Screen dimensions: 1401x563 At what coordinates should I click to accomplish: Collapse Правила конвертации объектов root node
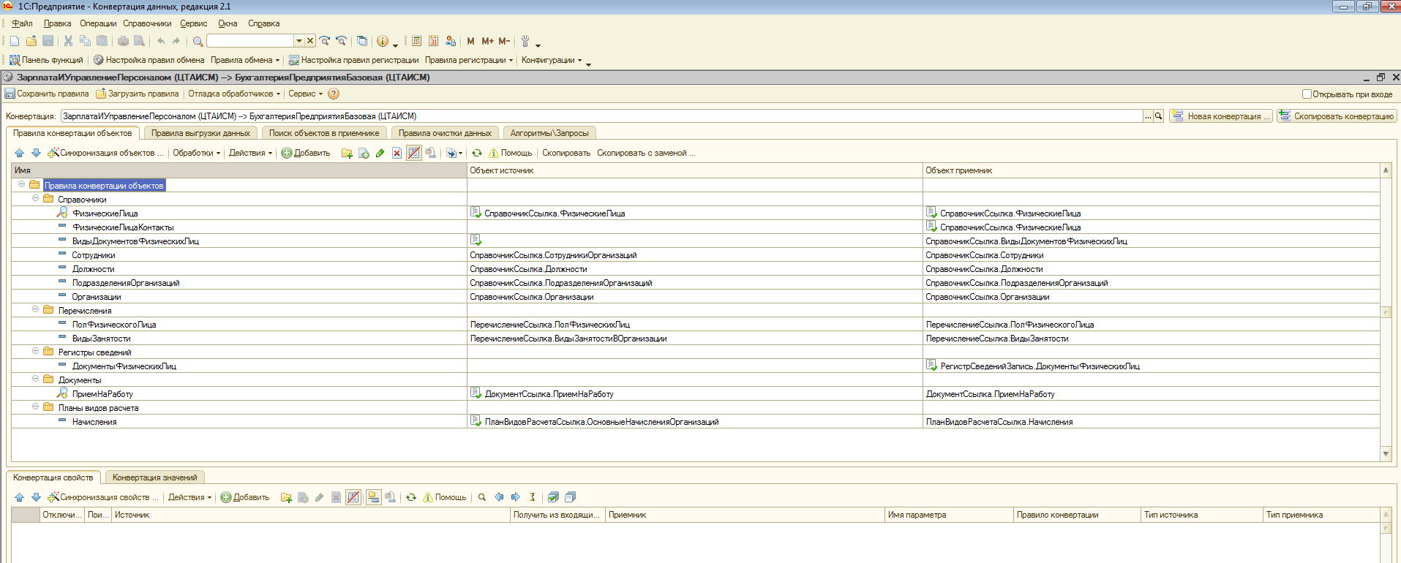click(x=21, y=184)
